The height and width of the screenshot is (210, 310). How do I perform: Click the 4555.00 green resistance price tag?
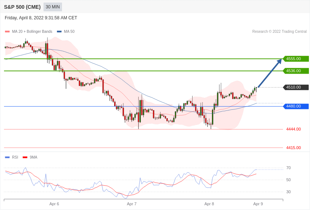coord(296,59)
